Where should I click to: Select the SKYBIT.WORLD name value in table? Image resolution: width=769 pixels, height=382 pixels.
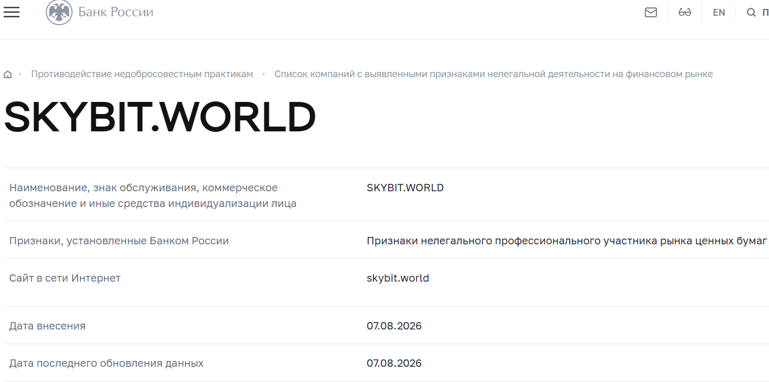point(405,188)
